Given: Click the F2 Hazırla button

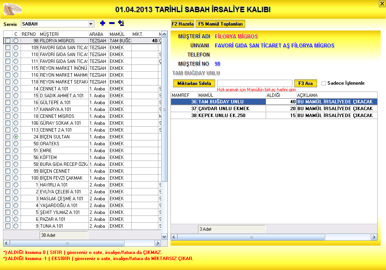Looking at the screenshot, I should click(183, 24).
